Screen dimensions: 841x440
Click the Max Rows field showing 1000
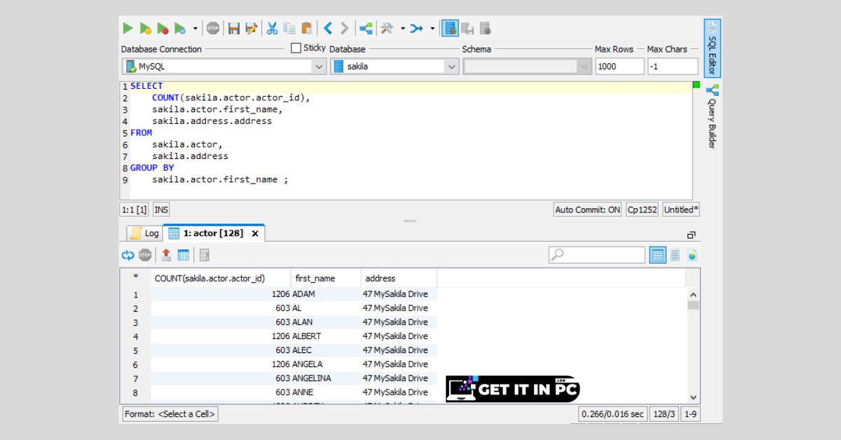coord(620,67)
